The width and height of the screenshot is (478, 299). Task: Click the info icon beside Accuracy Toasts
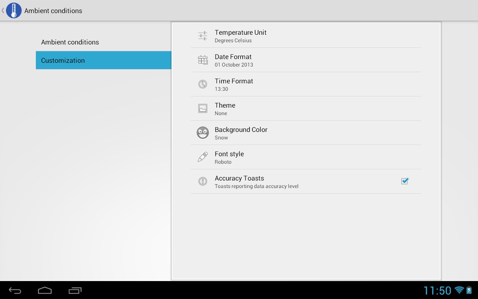pyautogui.click(x=203, y=181)
